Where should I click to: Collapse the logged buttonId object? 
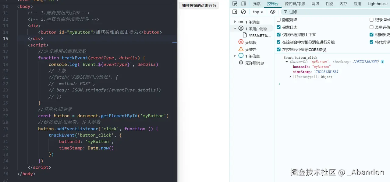(287, 62)
